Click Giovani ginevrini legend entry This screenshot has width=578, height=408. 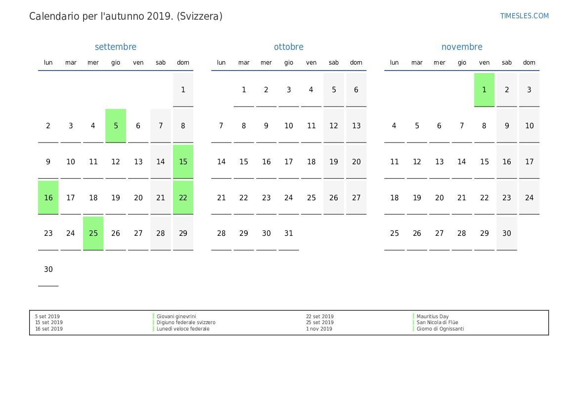(x=176, y=316)
